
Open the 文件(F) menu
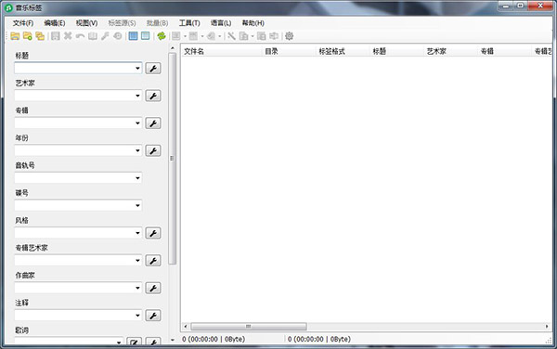[x=23, y=23]
